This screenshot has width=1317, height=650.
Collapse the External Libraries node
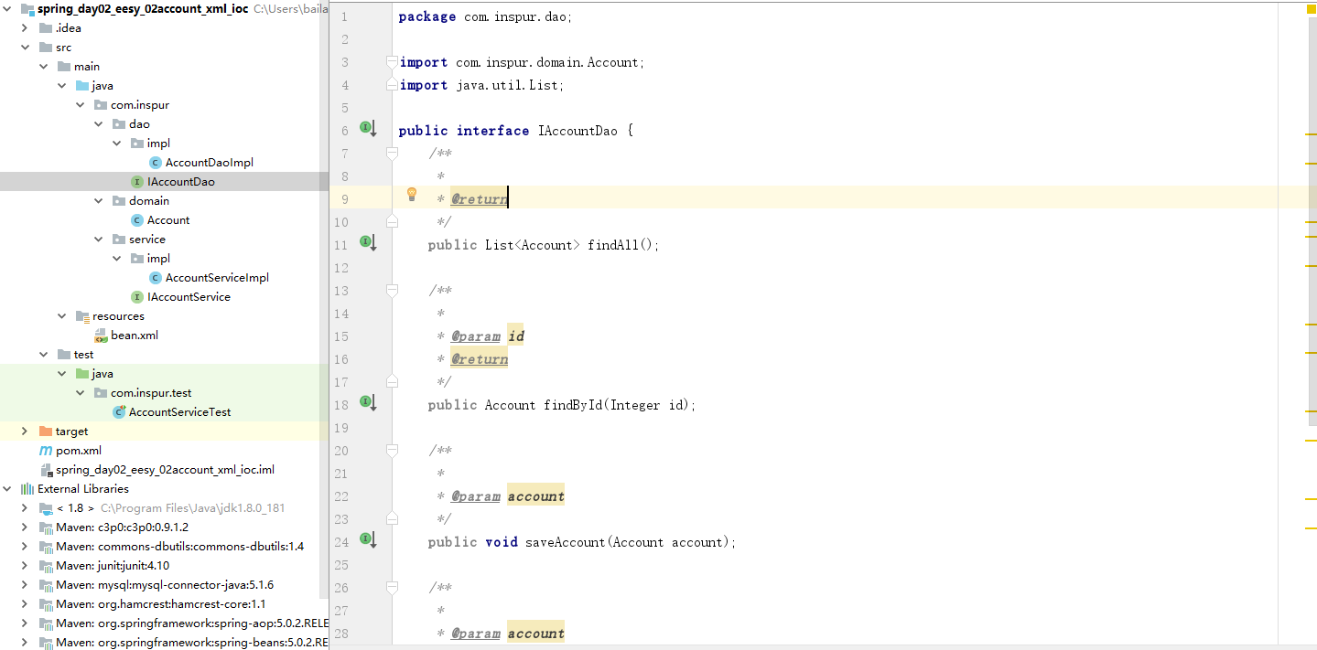7,489
